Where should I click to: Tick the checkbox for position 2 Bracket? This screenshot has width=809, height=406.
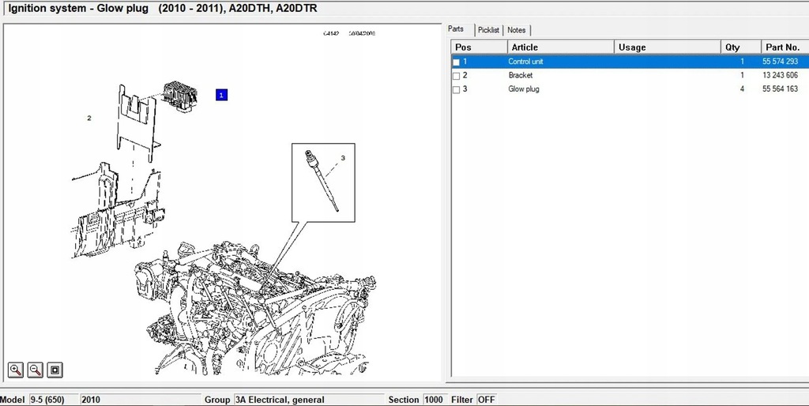tap(456, 76)
